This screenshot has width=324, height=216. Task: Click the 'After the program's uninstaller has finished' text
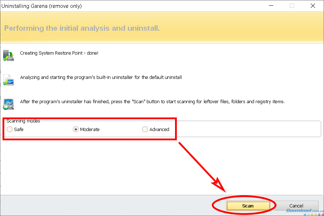[152, 102]
